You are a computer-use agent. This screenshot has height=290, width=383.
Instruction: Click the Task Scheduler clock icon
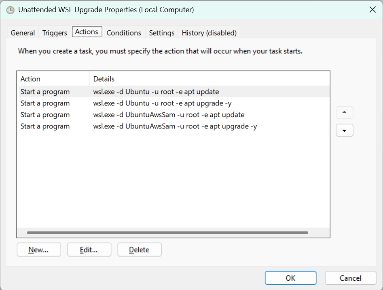click(10, 9)
